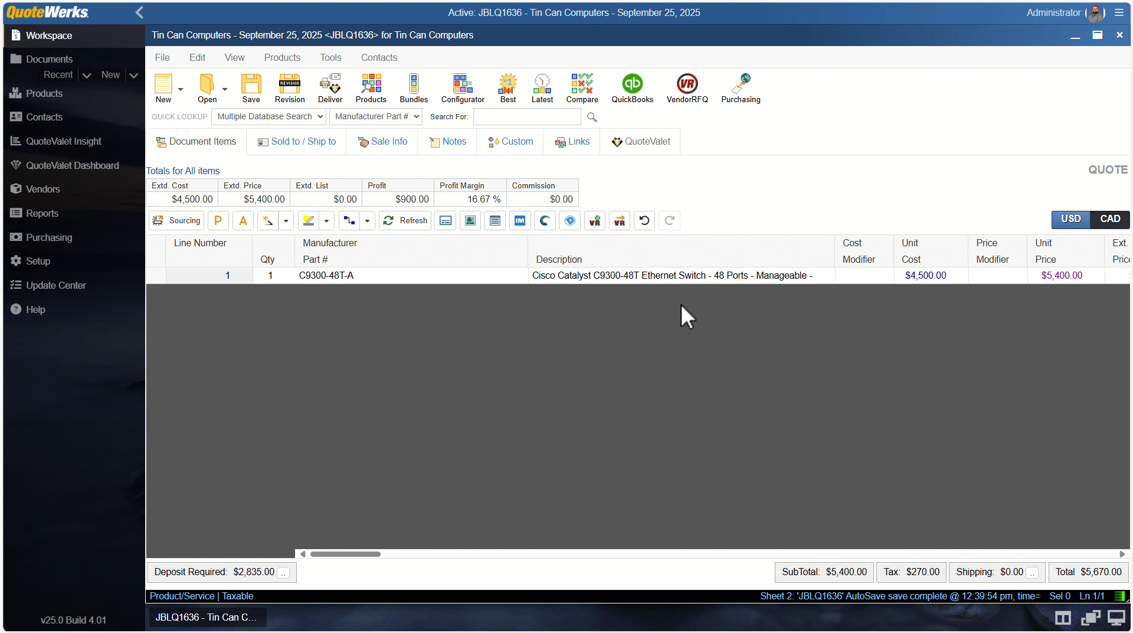Click the Undo arrow icon

(x=644, y=221)
